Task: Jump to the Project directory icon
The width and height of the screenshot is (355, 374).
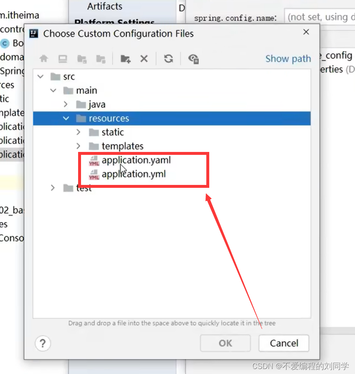Action: [x=82, y=58]
